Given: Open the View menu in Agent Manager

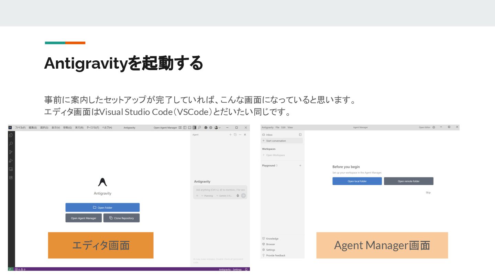Looking at the screenshot, I should pyautogui.click(x=290, y=127).
